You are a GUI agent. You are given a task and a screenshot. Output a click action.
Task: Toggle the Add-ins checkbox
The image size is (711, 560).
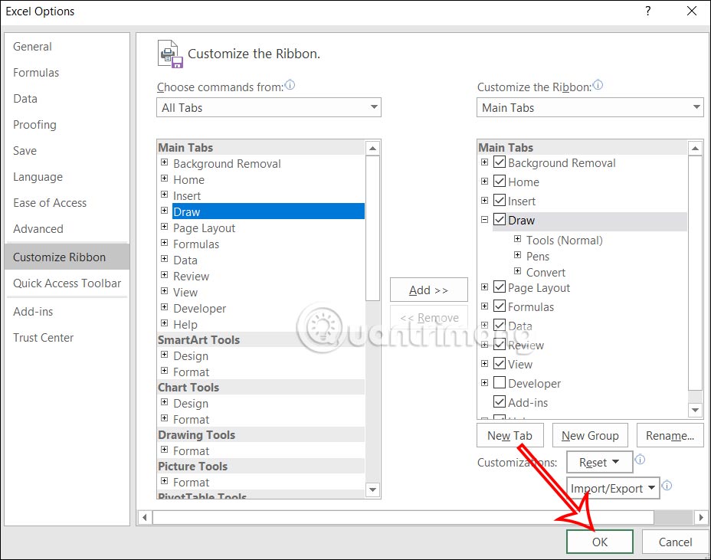pyautogui.click(x=500, y=401)
